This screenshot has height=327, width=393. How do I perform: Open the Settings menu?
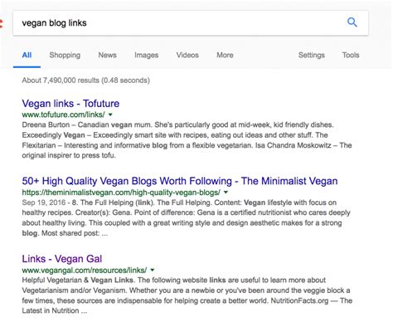click(312, 55)
